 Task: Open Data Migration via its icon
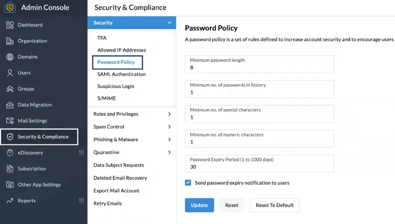point(10,105)
